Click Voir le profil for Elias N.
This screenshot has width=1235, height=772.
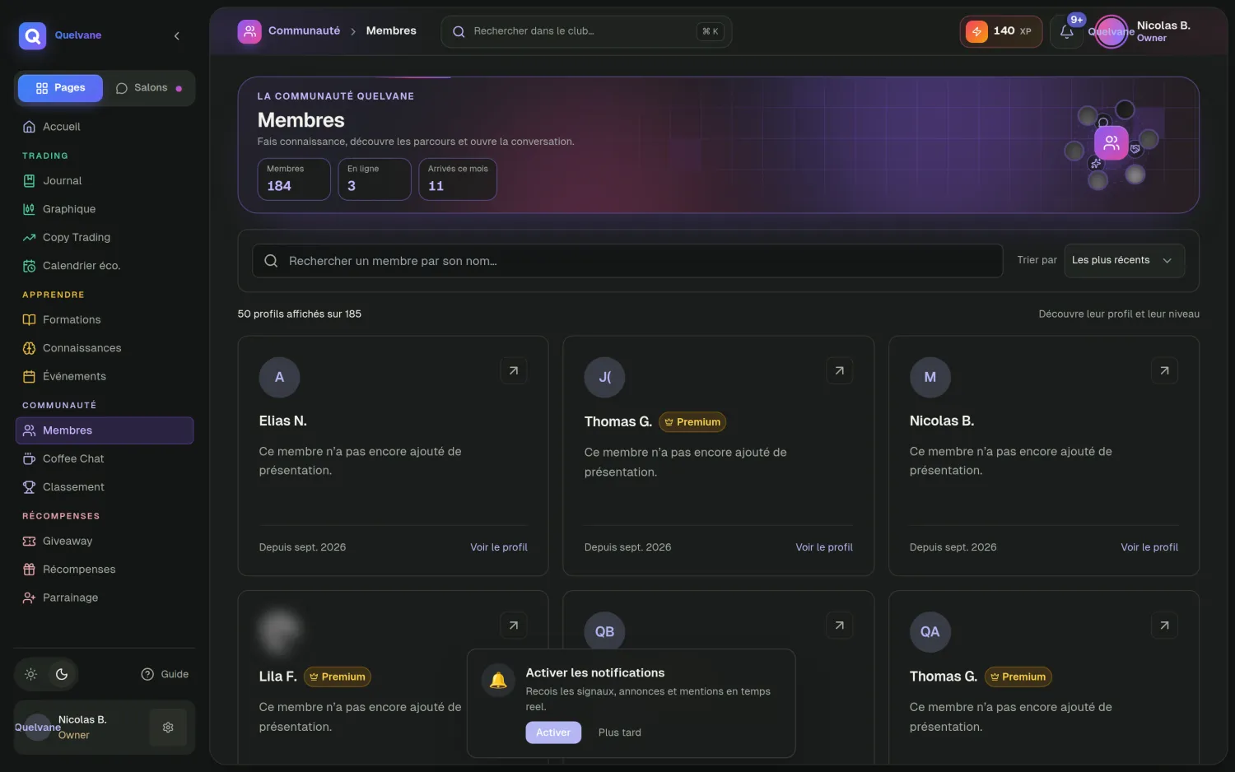pos(499,547)
